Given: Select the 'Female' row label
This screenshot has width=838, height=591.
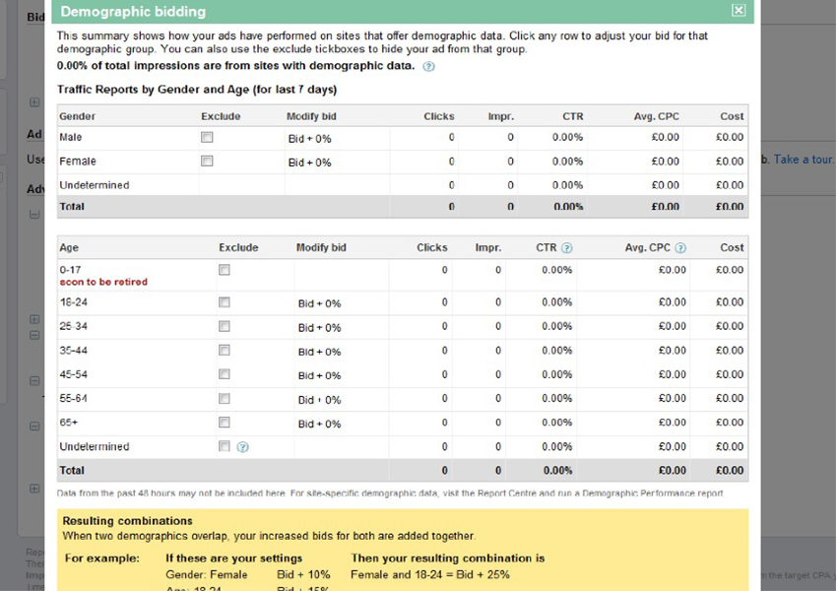Looking at the screenshot, I should click(78, 161).
